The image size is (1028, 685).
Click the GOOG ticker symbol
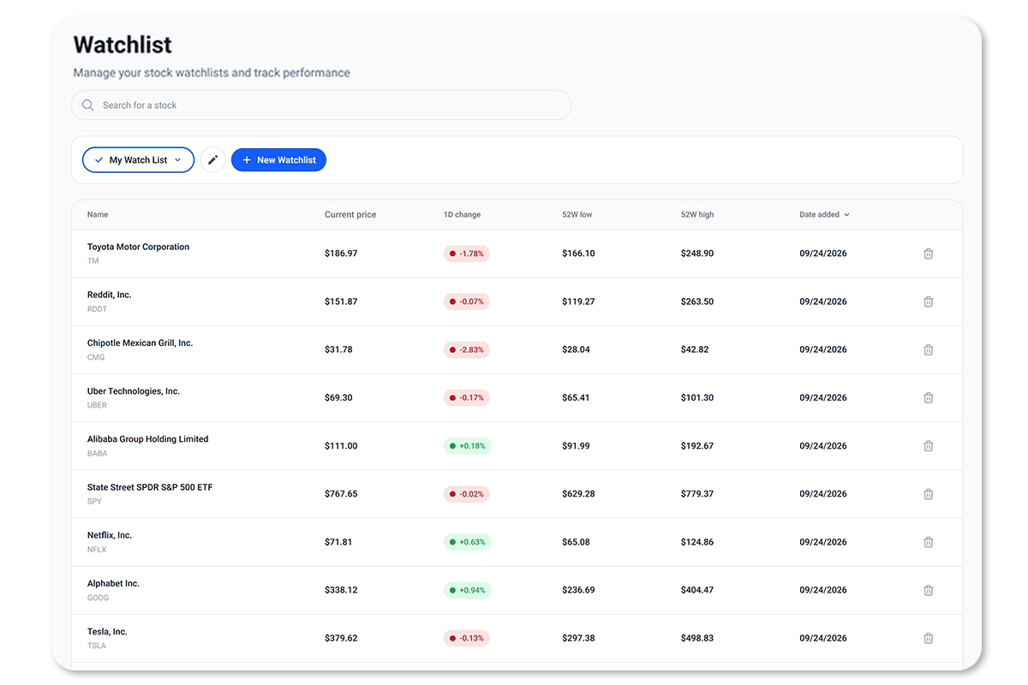pyautogui.click(x=98, y=598)
